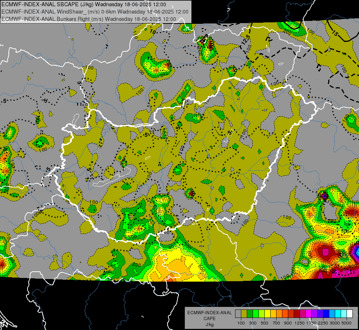359x330 pixels.
Task: Click the SBCAPE (J/kg) title line
Action: pos(84,4)
